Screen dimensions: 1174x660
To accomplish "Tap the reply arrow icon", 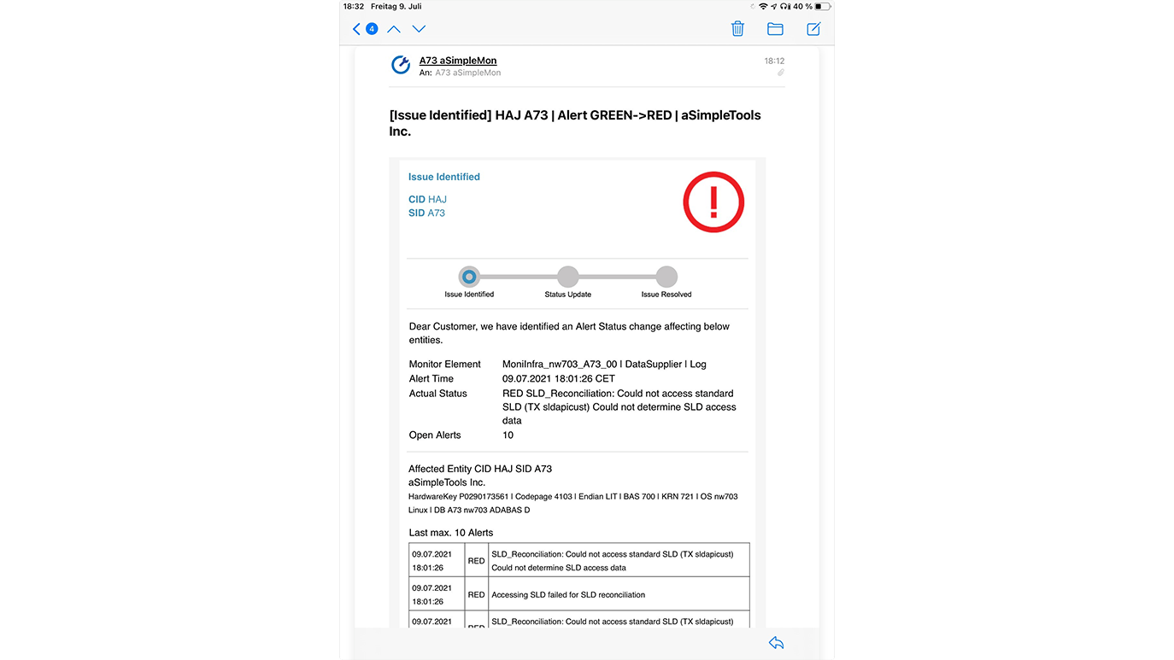I will tap(776, 643).
